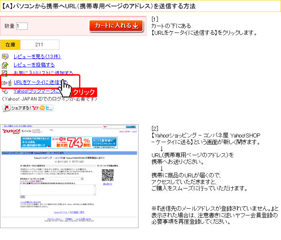Click the Twitter t share icon
Viewport: 281px width, 240px height.
[x=47, y=108]
